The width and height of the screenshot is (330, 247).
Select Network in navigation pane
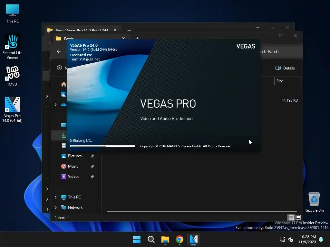pyautogui.click(x=75, y=207)
